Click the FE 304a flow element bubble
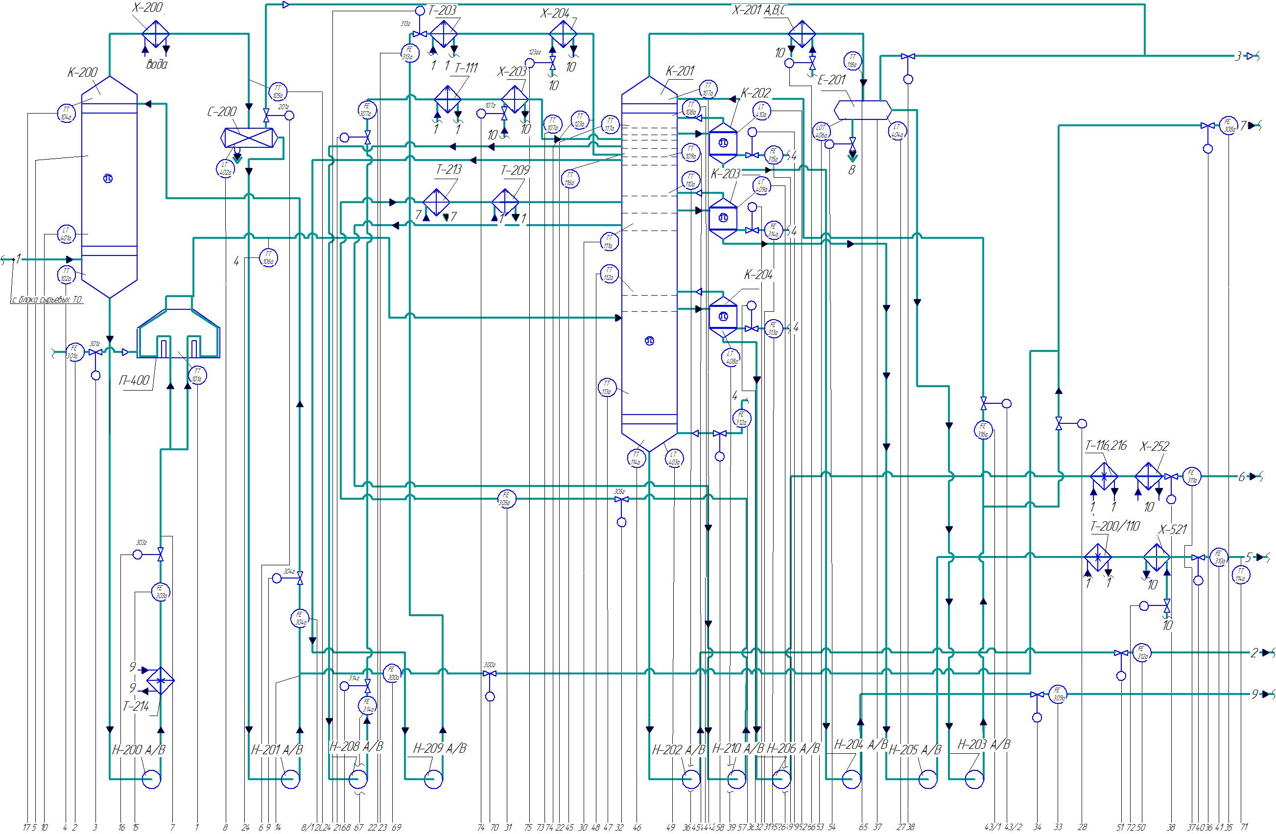The height and width of the screenshot is (834, 1276). tap(300, 618)
